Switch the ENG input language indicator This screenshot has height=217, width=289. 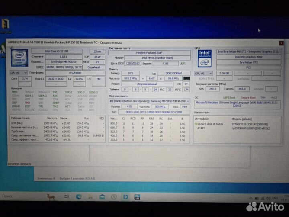point(275,198)
